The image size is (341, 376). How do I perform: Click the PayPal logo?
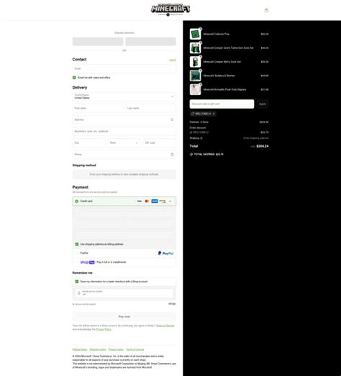click(165, 253)
